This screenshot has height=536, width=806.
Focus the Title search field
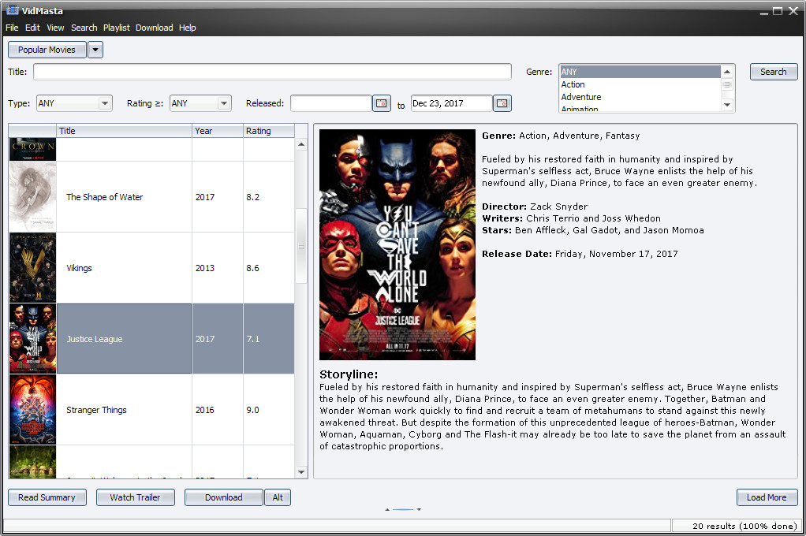[x=272, y=72]
